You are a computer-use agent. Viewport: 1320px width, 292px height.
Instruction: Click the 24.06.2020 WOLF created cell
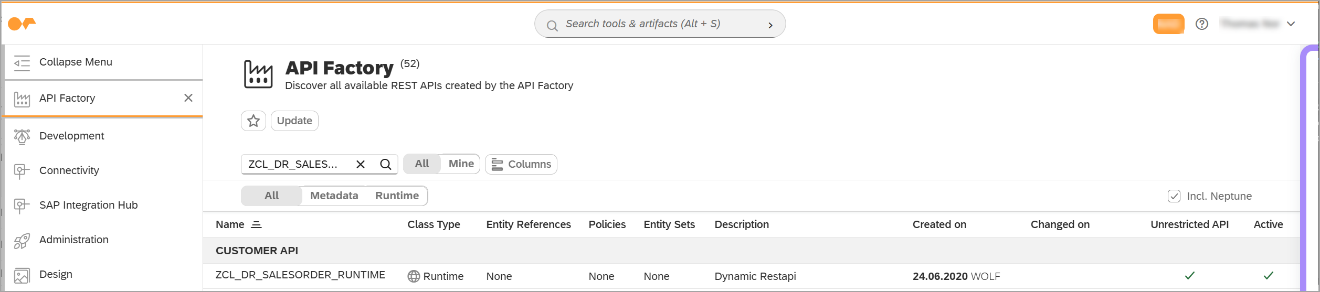coord(956,276)
